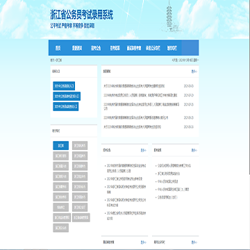Open 地市专栏 in the navigation bar
This screenshot has width=250, height=250.
pyautogui.click(x=172, y=49)
